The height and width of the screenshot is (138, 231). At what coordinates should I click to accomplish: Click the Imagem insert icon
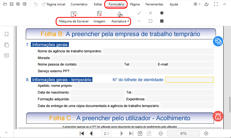click(x=99, y=14)
